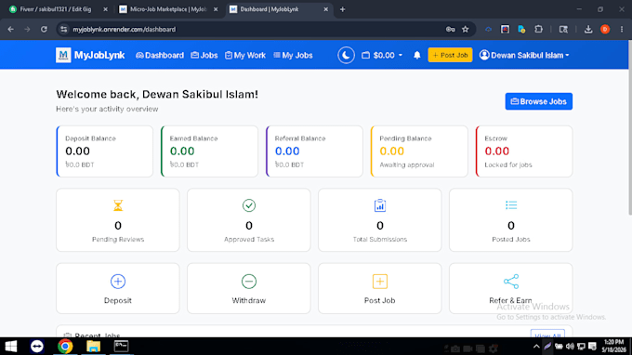
Task: Go to Jobs in navbar
Action: point(204,55)
